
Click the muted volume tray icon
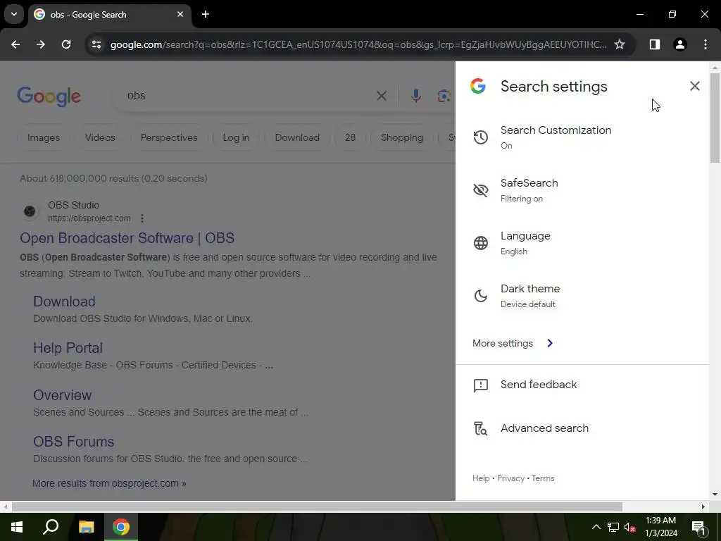point(630,527)
